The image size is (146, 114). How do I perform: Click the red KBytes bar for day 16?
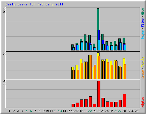coord(73,105)
